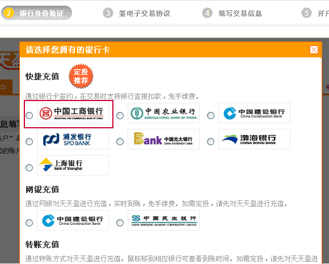Viewport: 329px width, 264px height.
Task: Click the Agricultural Bank of China logo
Action: 163,113
